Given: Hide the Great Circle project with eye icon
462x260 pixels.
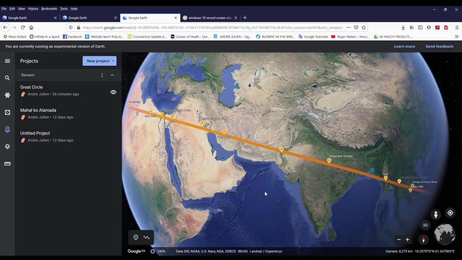Looking at the screenshot, I should 113,92.
